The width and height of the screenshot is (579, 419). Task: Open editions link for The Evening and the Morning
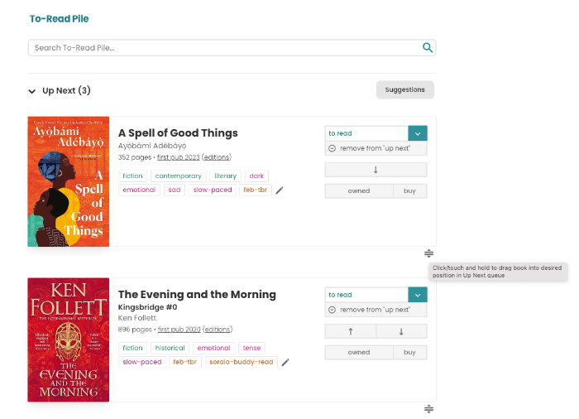tap(218, 330)
